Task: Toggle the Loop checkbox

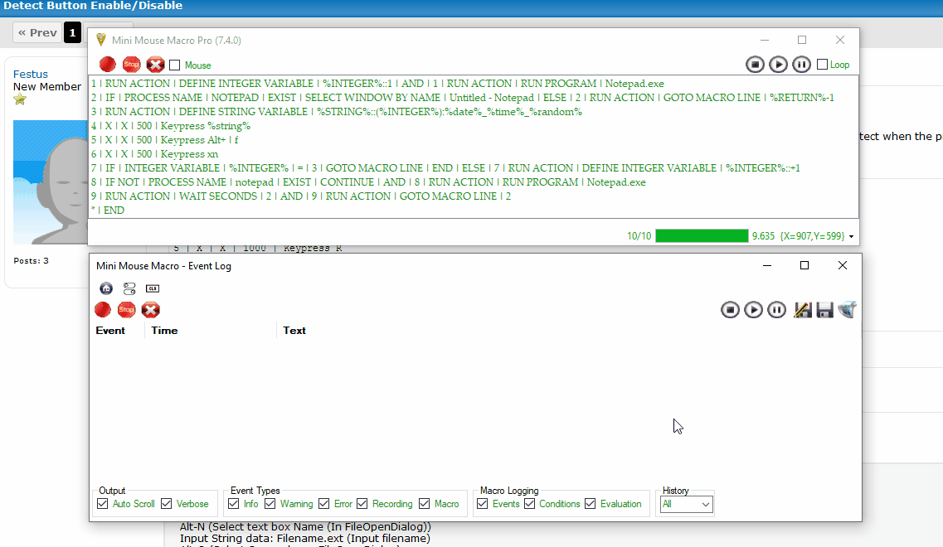Action: [x=822, y=65]
